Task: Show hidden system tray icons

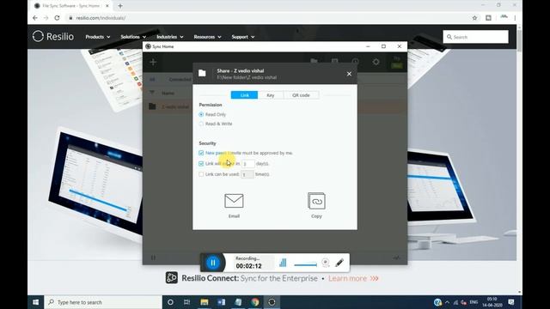Action: click(447, 302)
